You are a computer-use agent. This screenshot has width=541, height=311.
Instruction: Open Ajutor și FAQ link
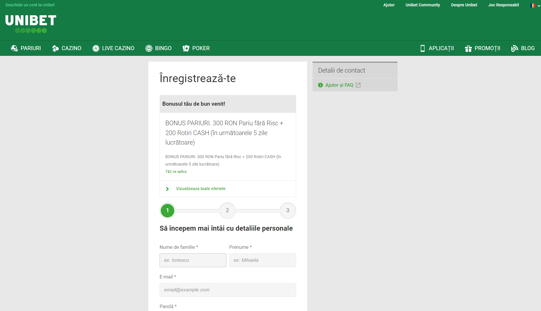pos(339,85)
